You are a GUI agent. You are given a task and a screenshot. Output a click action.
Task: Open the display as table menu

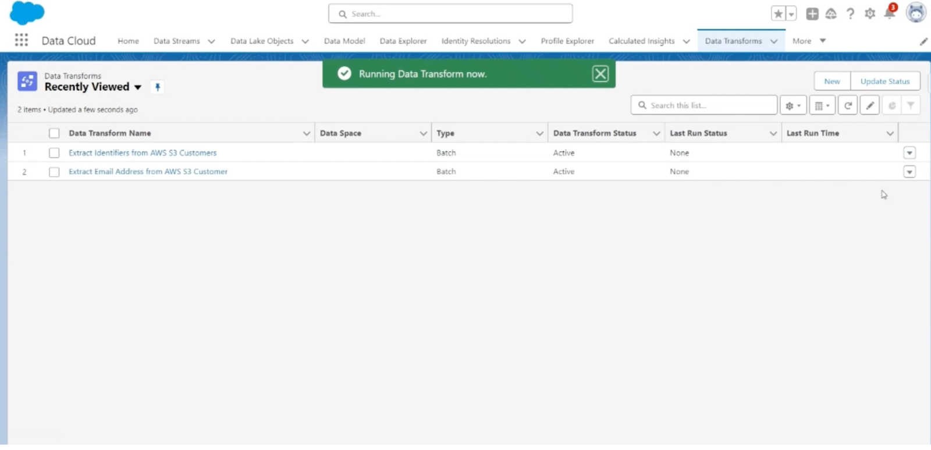pyautogui.click(x=822, y=105)
